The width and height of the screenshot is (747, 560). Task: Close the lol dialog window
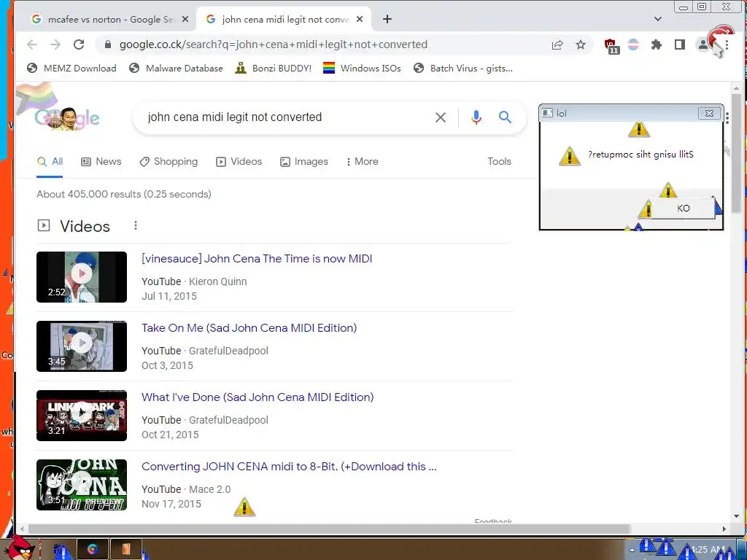click(x=709, y=113)
